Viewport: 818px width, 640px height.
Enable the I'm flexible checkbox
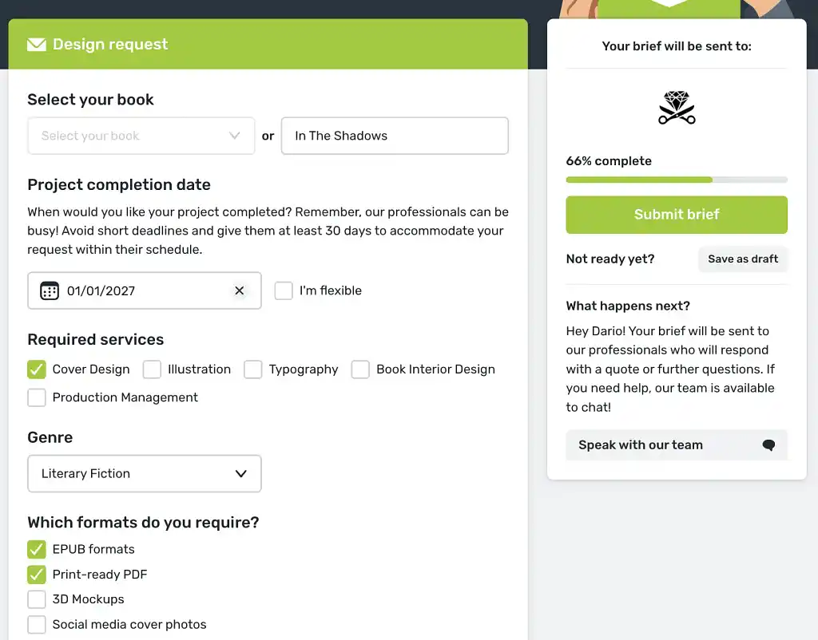[284, 290]
